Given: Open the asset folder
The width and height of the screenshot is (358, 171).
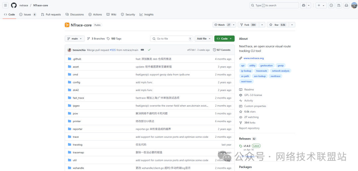Looking at the screenshot, I should pos(76,67).
